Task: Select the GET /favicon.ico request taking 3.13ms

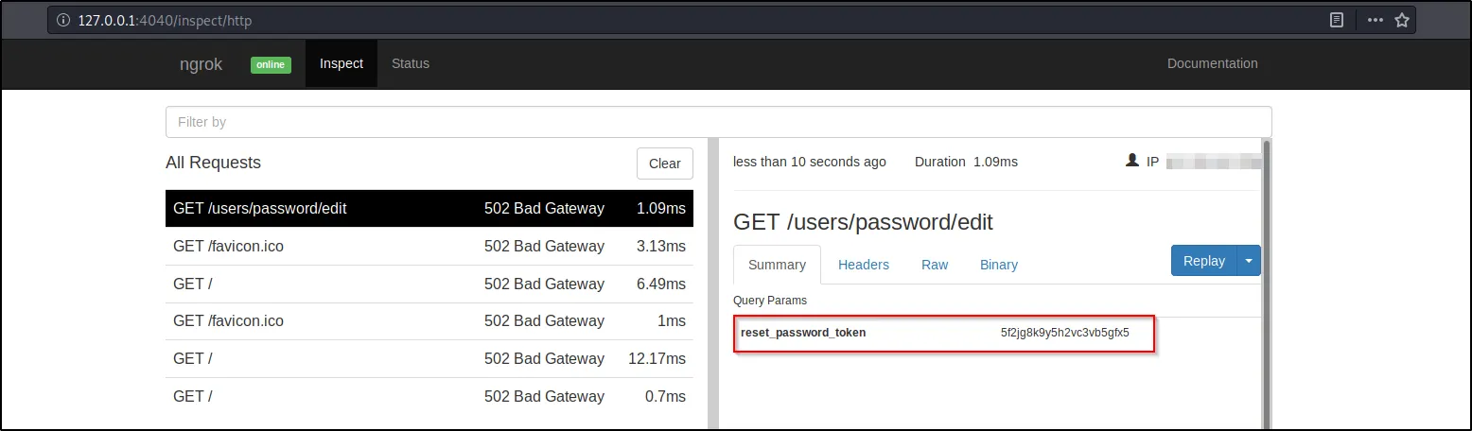Action: click(x=429, y=246)
